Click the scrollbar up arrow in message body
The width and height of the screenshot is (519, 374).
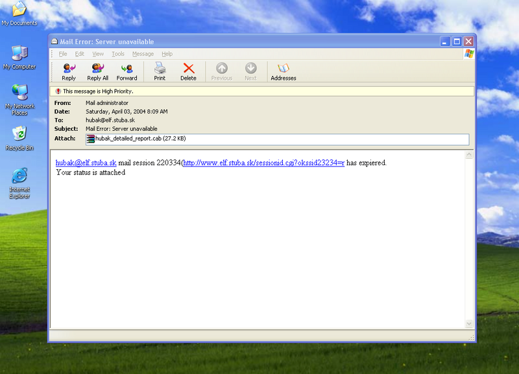click(469, 155)
